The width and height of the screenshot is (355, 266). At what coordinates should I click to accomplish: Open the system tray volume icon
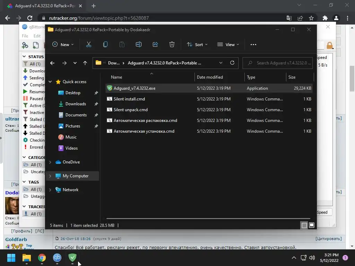click(312, 258)
